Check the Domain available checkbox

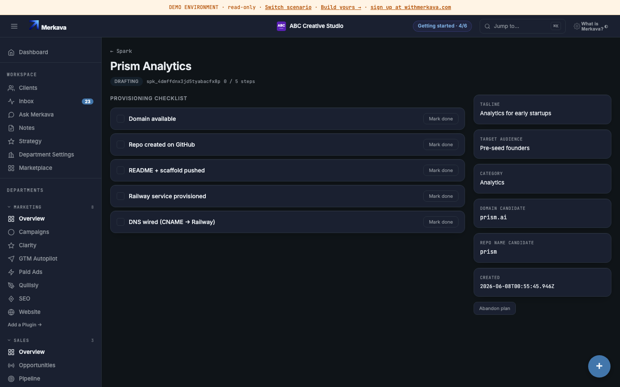click(121, 119)
